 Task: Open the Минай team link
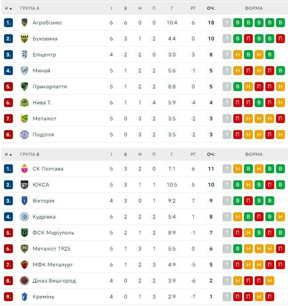coord(41,71)
